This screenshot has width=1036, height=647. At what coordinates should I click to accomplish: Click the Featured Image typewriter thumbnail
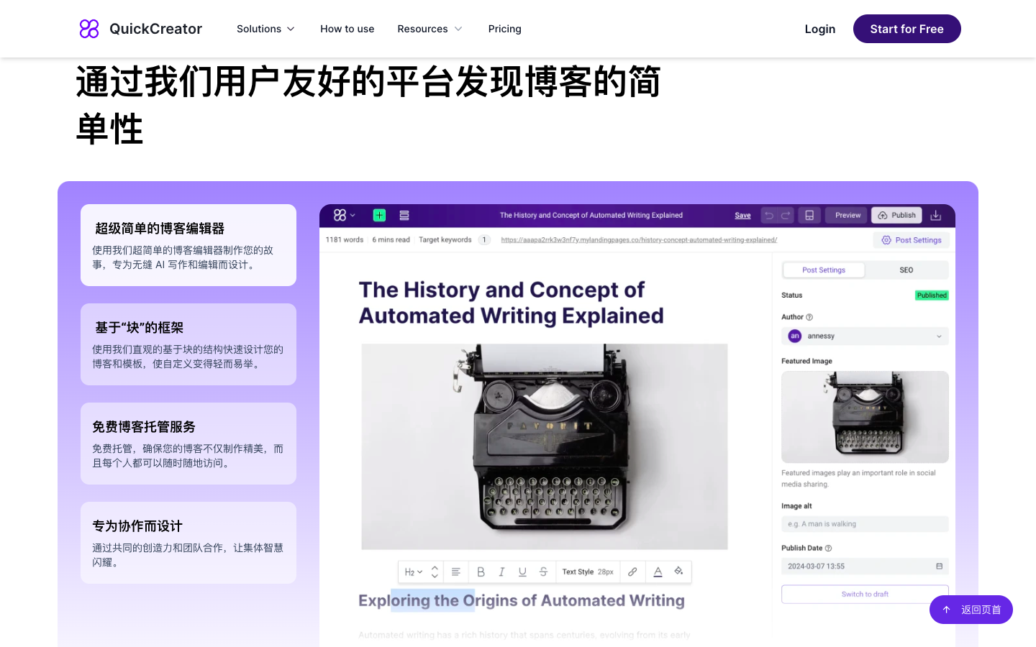point(865,417)
